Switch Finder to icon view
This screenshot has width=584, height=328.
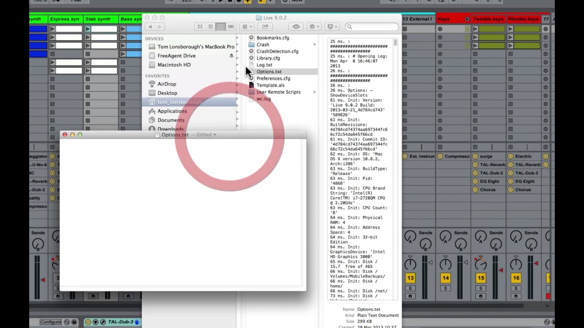click(x=200, y=27)
